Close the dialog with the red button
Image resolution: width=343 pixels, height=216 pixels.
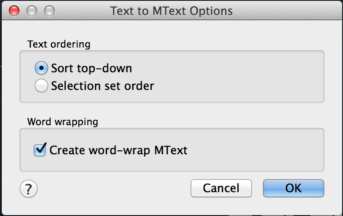coord(14,10)
